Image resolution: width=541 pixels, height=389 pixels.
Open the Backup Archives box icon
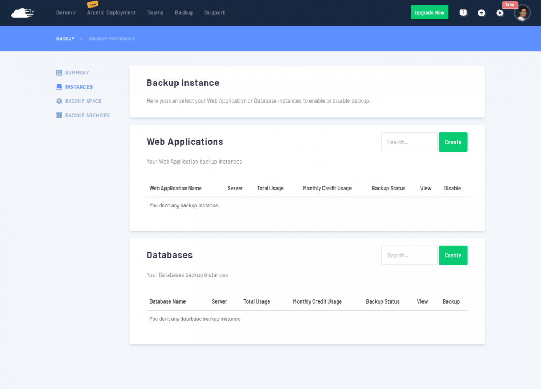click(x=58, y=115)
